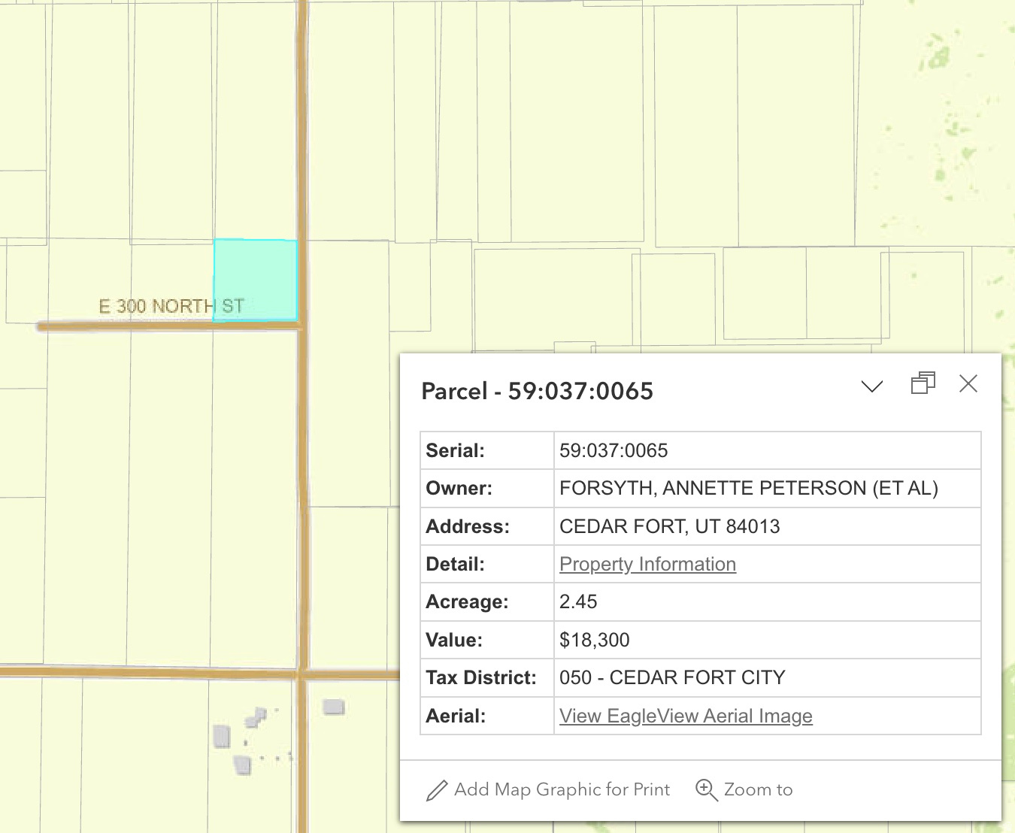Click the Serial: row label
This screenshot has width=1015, height=833.
[455, 450]
